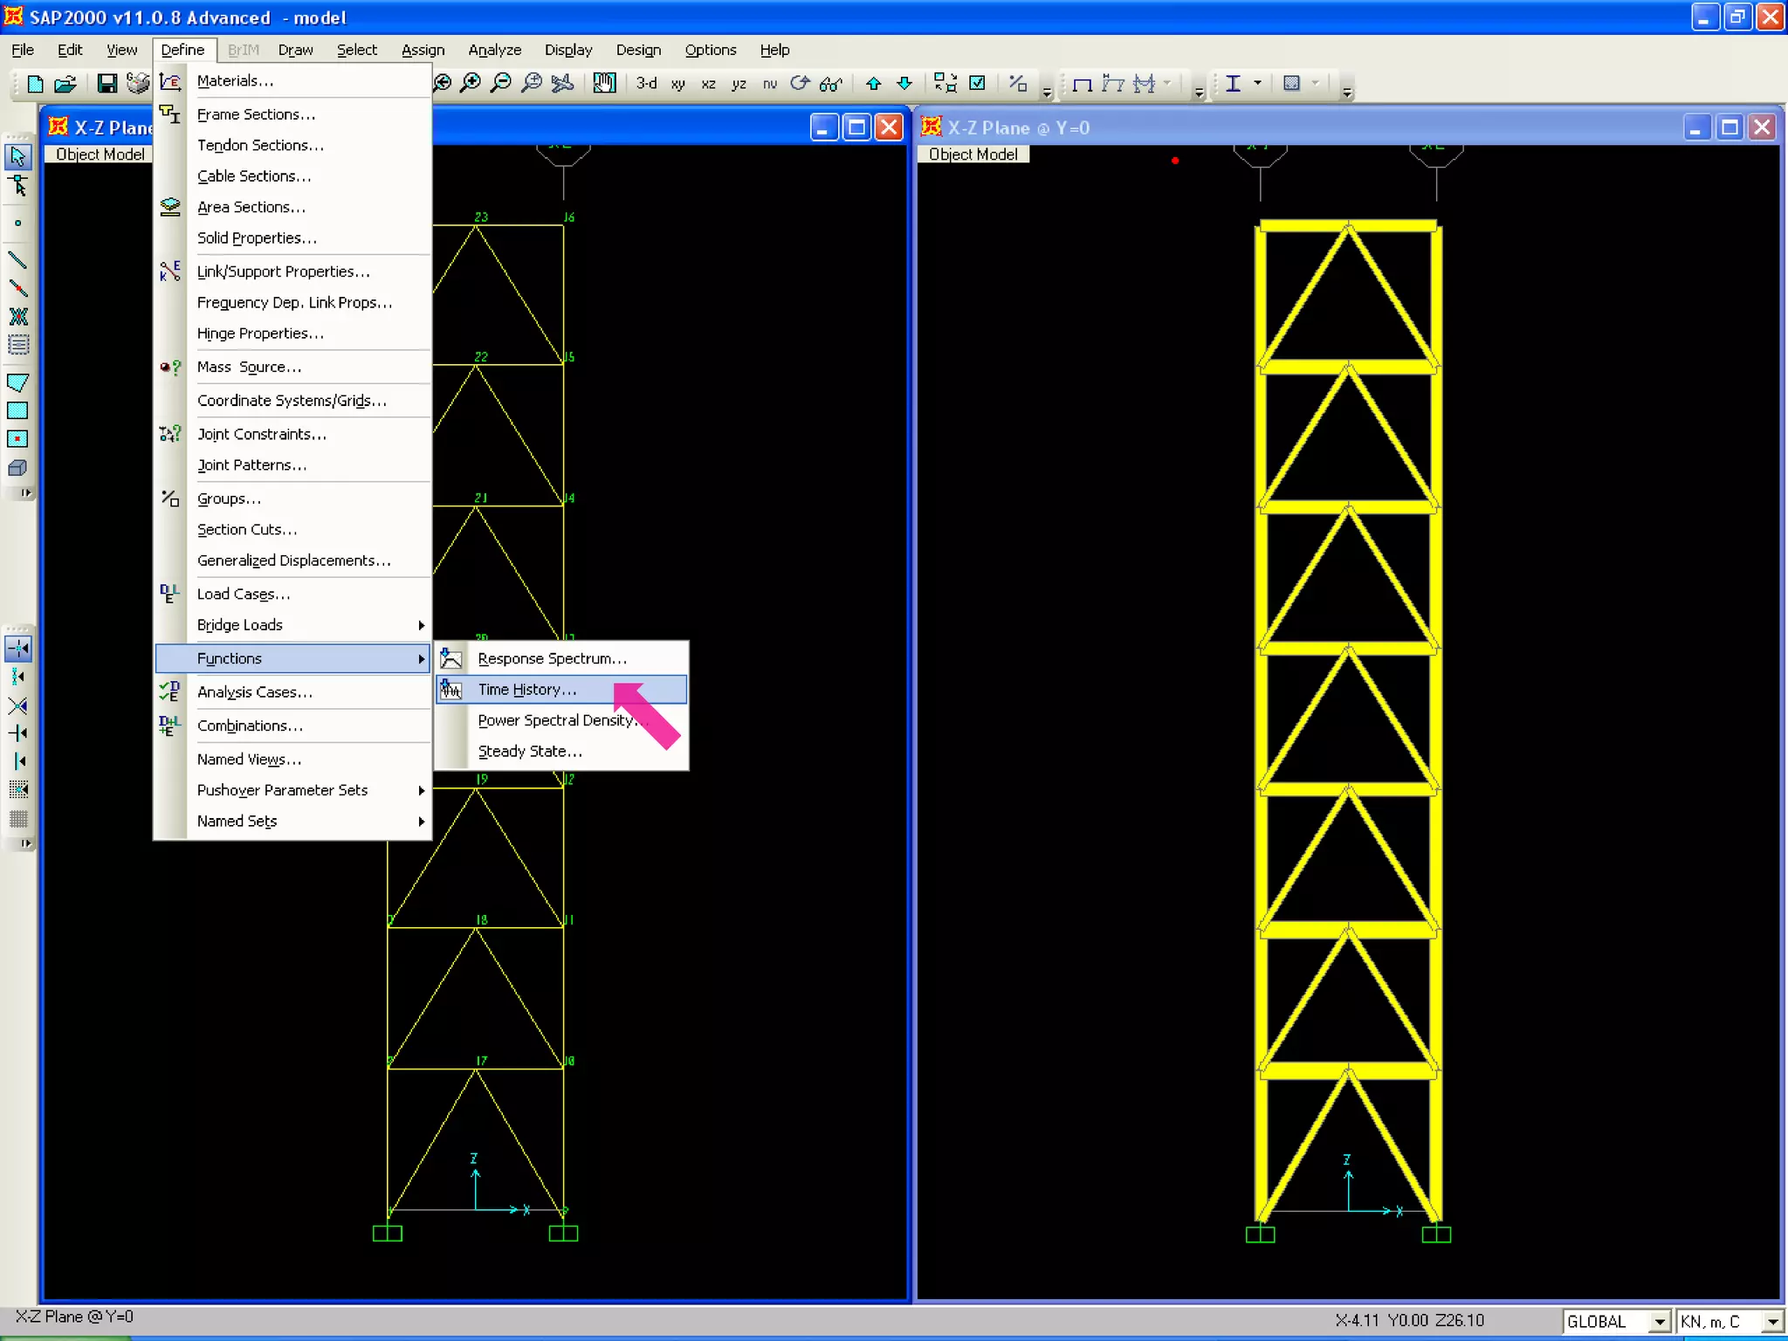This screenshot has height=1341, width=1788.
Task: Select the pointer selection tool in sidebar
Action: 18,157
